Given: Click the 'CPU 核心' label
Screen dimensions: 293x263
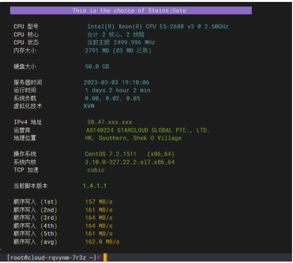Looking at the screenshot, I should [26, 35].
